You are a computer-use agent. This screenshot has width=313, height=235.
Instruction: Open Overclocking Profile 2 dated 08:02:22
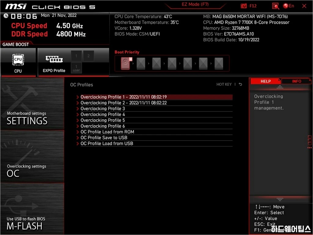(156, 103)
